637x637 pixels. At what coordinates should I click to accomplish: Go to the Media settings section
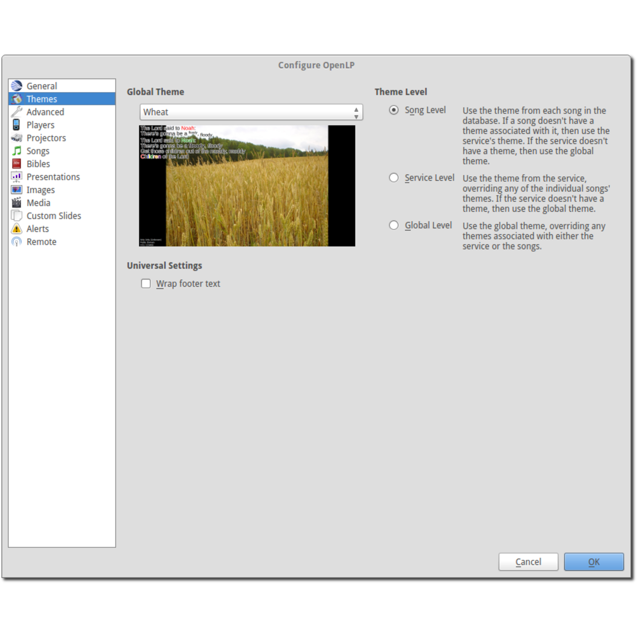[38, 203]
